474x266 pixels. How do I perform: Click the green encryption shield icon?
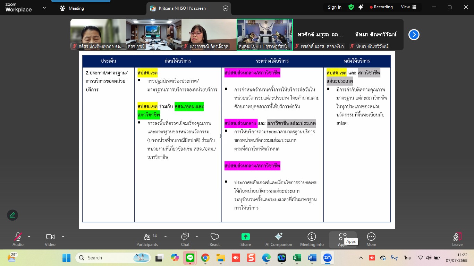pos(351,7)
